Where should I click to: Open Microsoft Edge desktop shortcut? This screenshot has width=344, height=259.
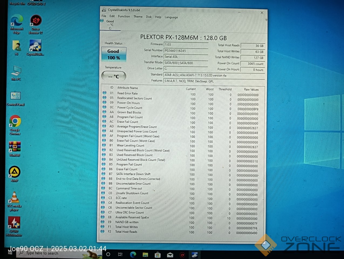(17, 24)
